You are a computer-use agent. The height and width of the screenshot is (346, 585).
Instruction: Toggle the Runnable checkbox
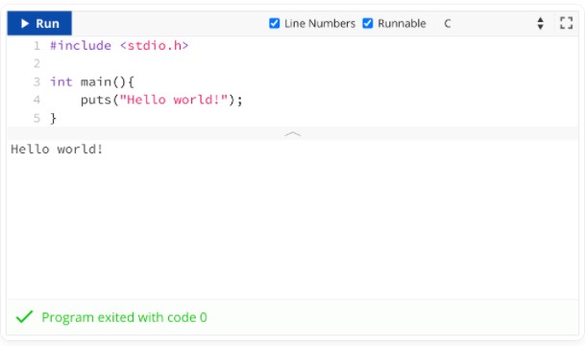(x=368, y=23)
